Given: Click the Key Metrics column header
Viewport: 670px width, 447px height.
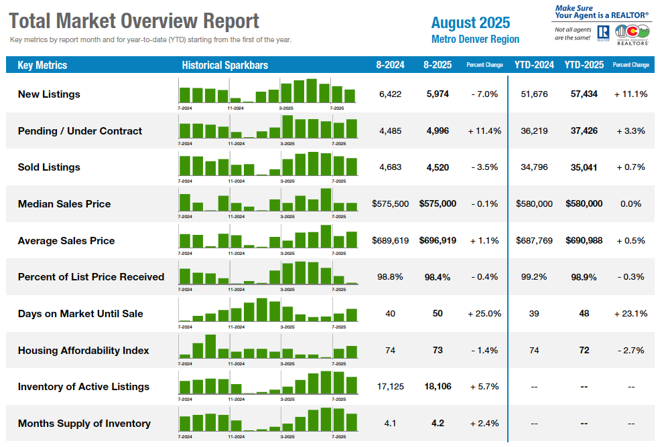Looking at the screenshot, I should [x=42, y=66].
